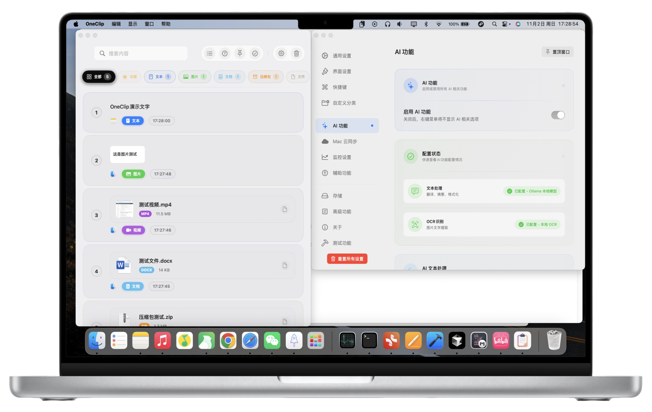Click the trash icon to clear clipboard history

(296, 53)
